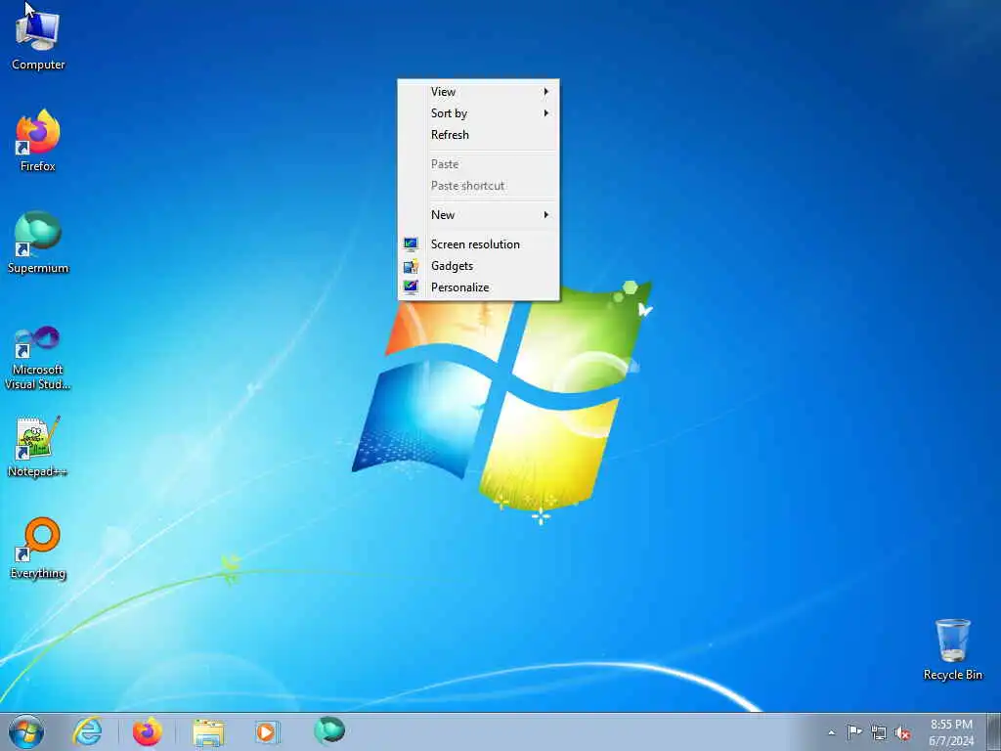Open the Windows Start menu orb
This screenshot has height=751, width=1001.
(x=26, y=731)
